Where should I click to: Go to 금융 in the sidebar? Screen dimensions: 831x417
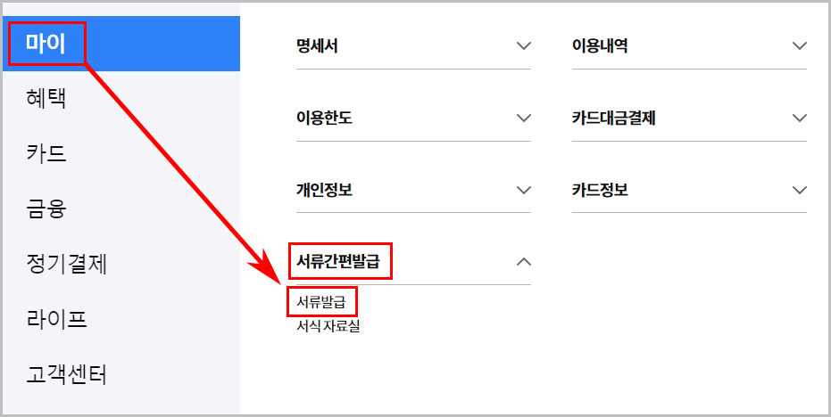tap(46, 209)
